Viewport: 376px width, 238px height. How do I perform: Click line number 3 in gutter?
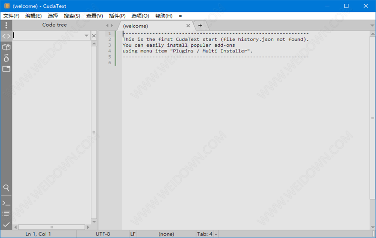click(x=109, y=45)
